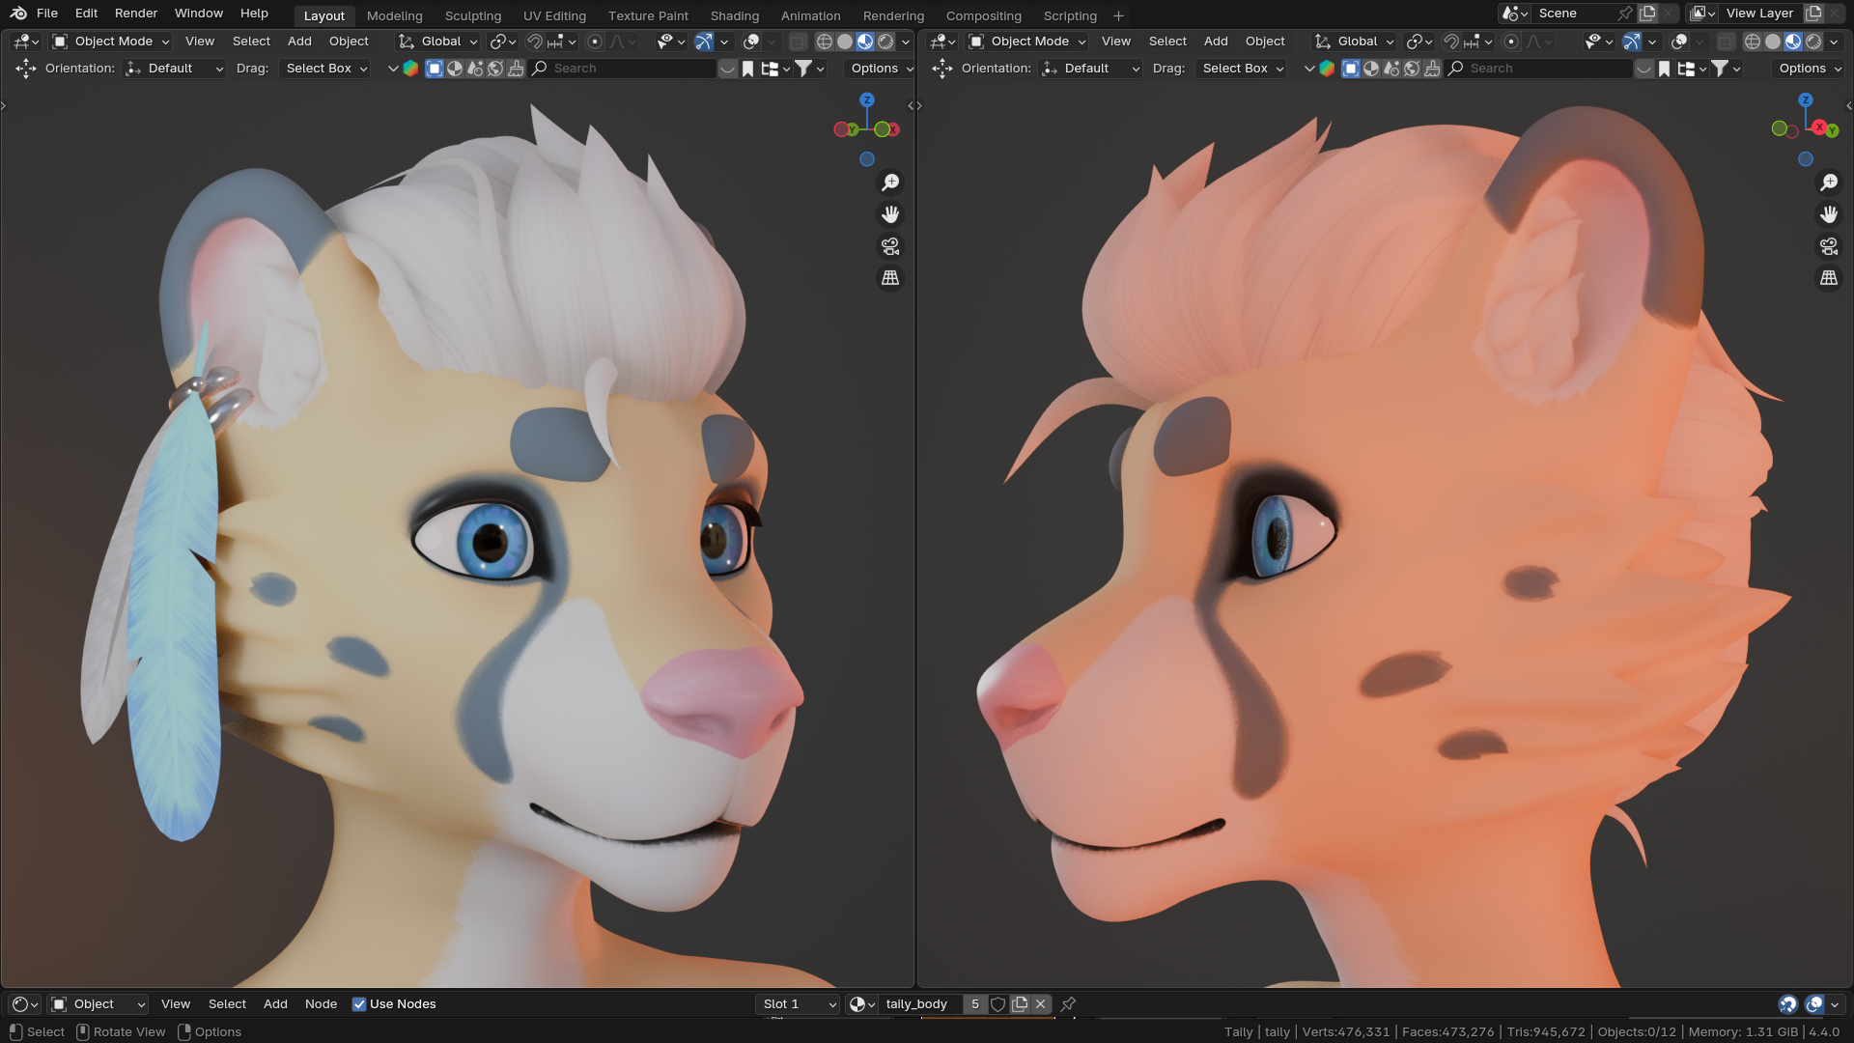This screenshot has height=1043, width=1854.
Task: Click Blender logo in top menu bar
Action: [18, 14]
